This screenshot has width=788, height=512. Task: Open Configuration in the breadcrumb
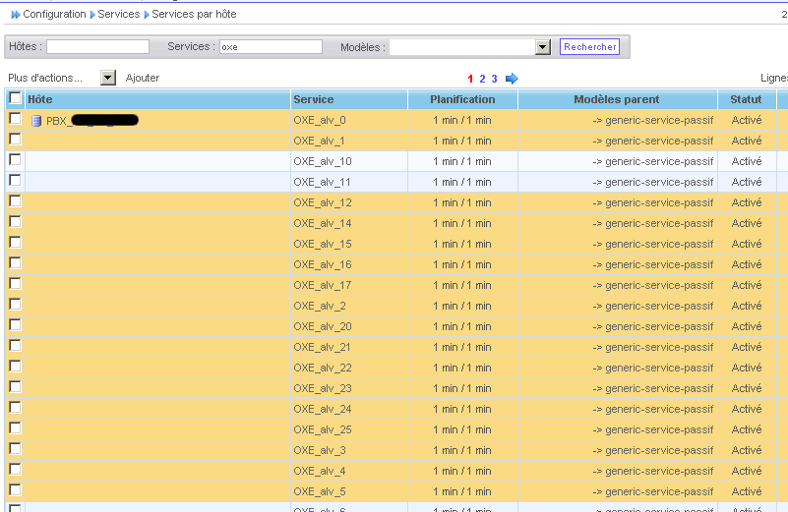[x=55, y=15]
